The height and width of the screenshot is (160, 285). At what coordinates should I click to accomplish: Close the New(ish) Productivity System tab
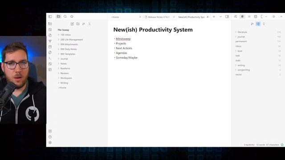tap(208, 17)
